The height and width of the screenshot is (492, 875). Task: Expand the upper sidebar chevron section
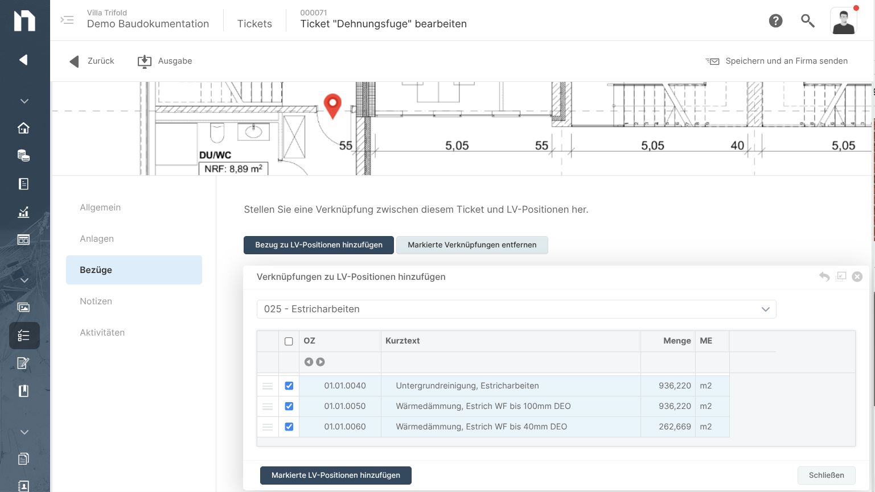(23, 101)
